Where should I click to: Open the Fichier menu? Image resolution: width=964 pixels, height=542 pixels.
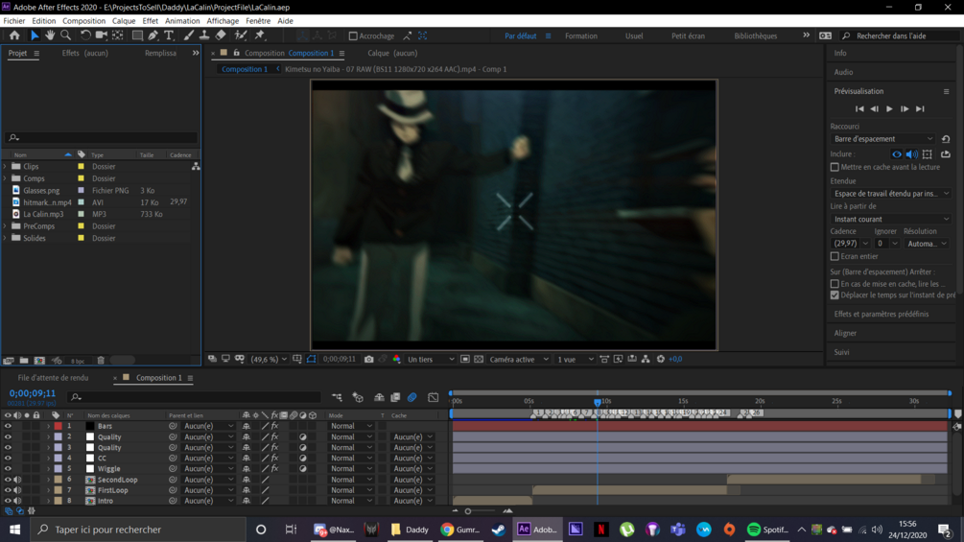14,21
